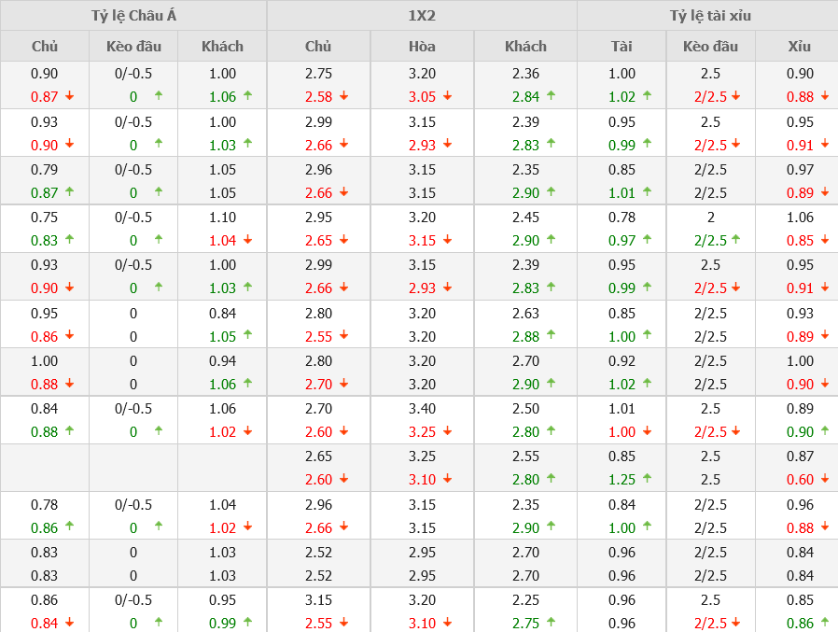Select the Tỷ lệ tài xỉu header
Viewport: 838px width, 632px height.
[x=710, y=16]
